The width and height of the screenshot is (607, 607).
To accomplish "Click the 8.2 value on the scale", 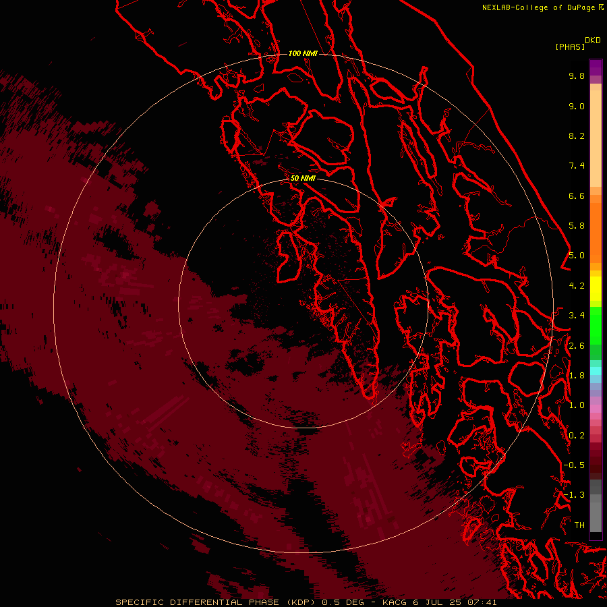I will tap(577, 136).
